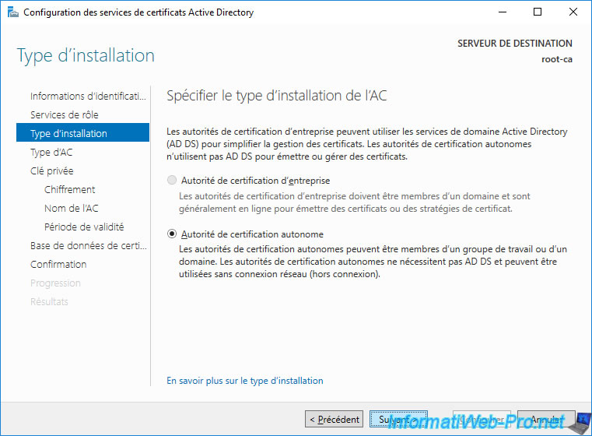Screen dimensions: 592x436
Task: Select Autorité de certification autonome radio button
Action: tap(172, 234)
